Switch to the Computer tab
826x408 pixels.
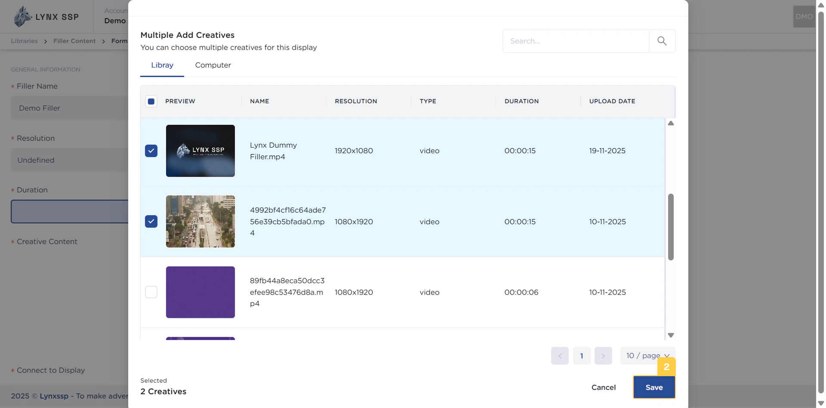click(x=213, y=65)
